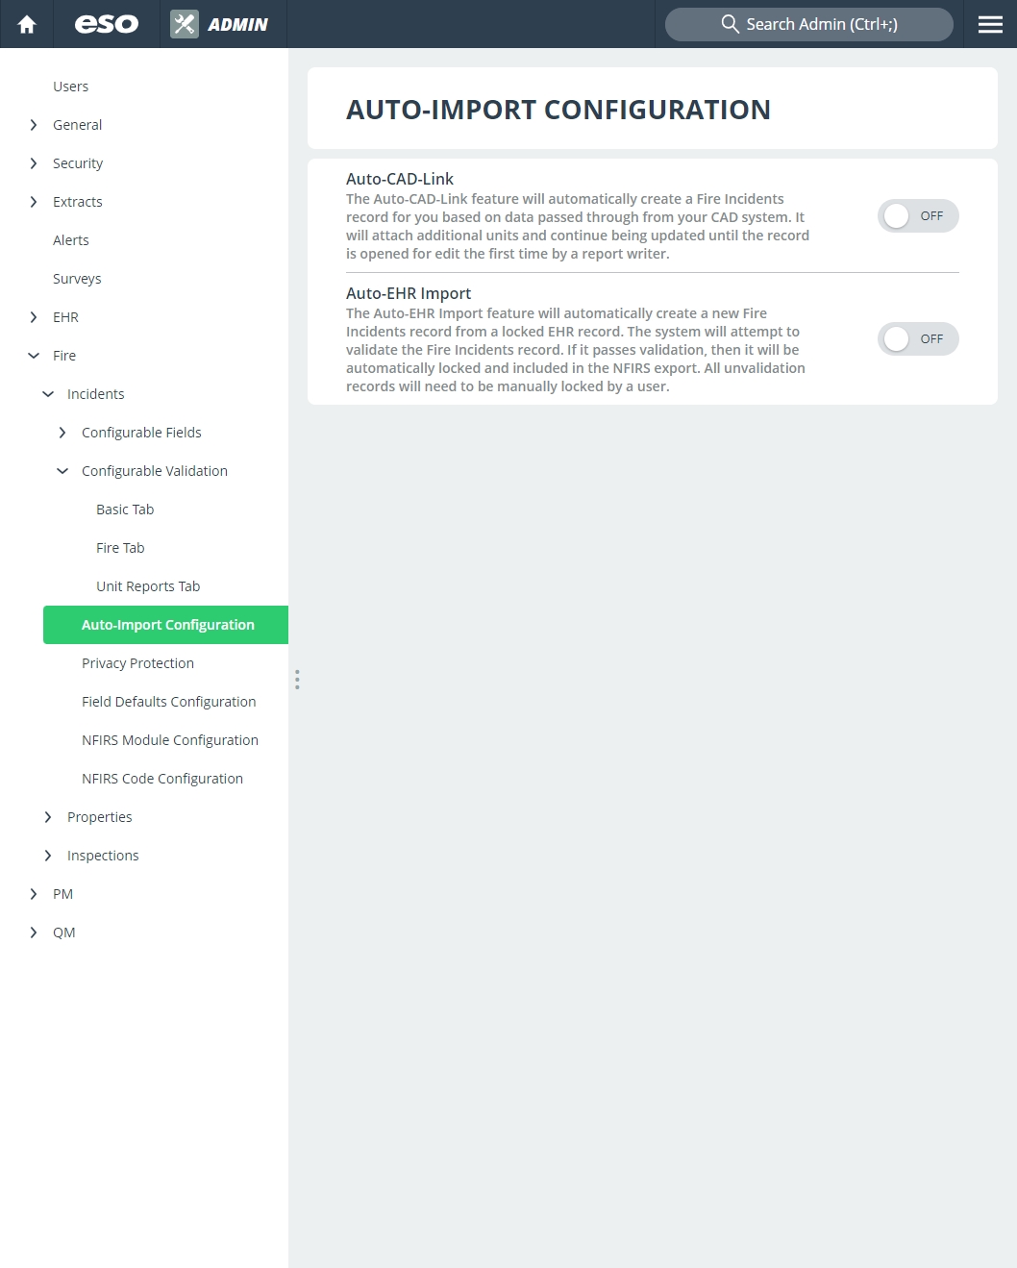Expand the General section
1017x1268 pixels.
[x=34, y=125]
